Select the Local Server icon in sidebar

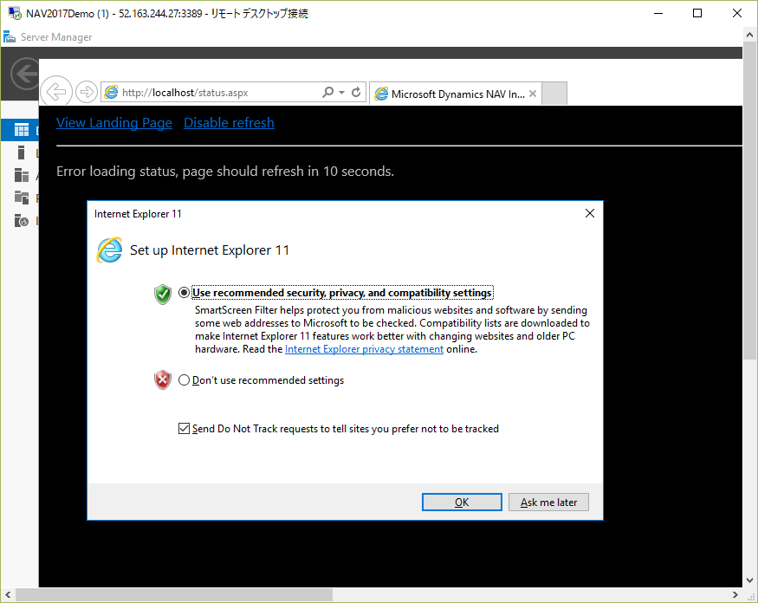[21, 152]
